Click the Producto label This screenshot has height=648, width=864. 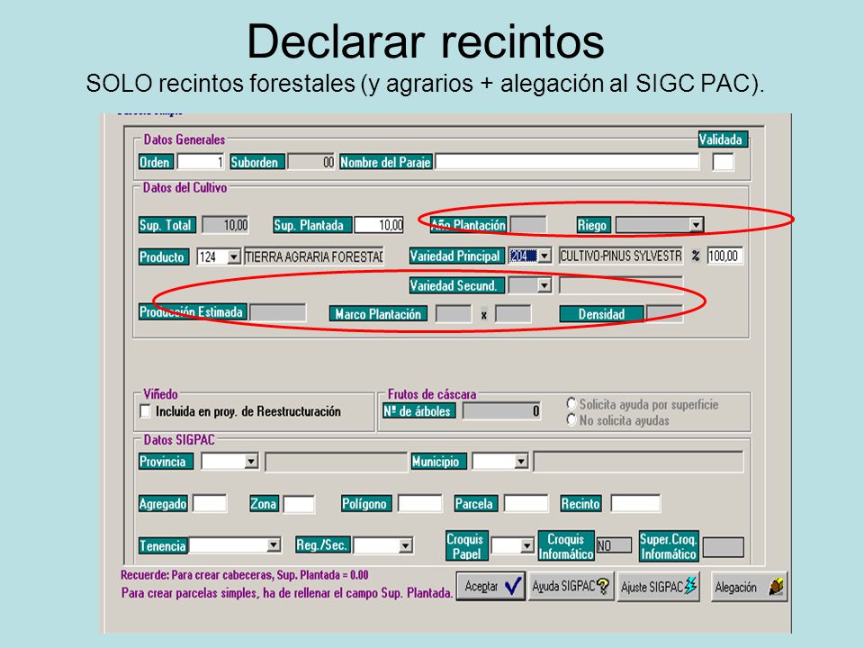point(162,256)
